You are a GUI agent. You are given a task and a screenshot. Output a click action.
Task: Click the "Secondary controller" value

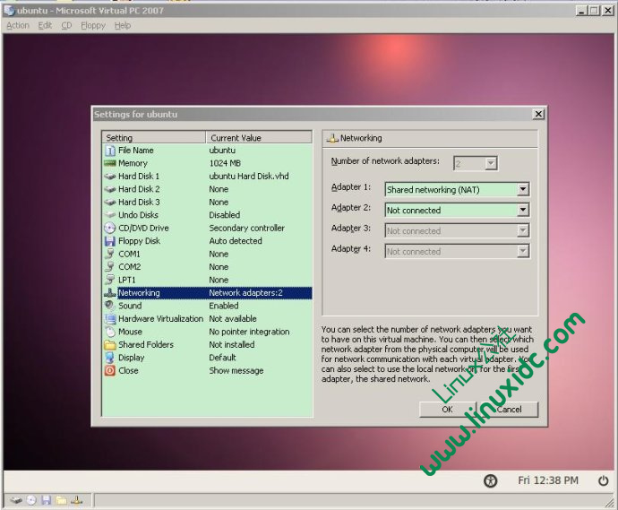(246, 229)
